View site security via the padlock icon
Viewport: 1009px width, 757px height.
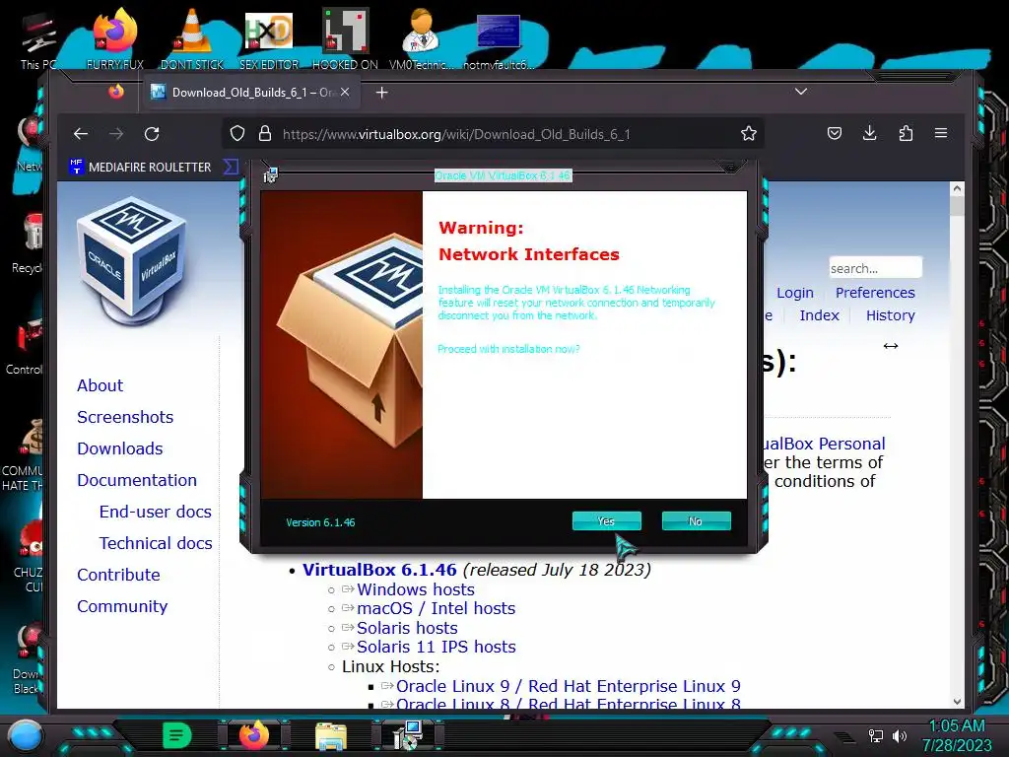(264, 134)
